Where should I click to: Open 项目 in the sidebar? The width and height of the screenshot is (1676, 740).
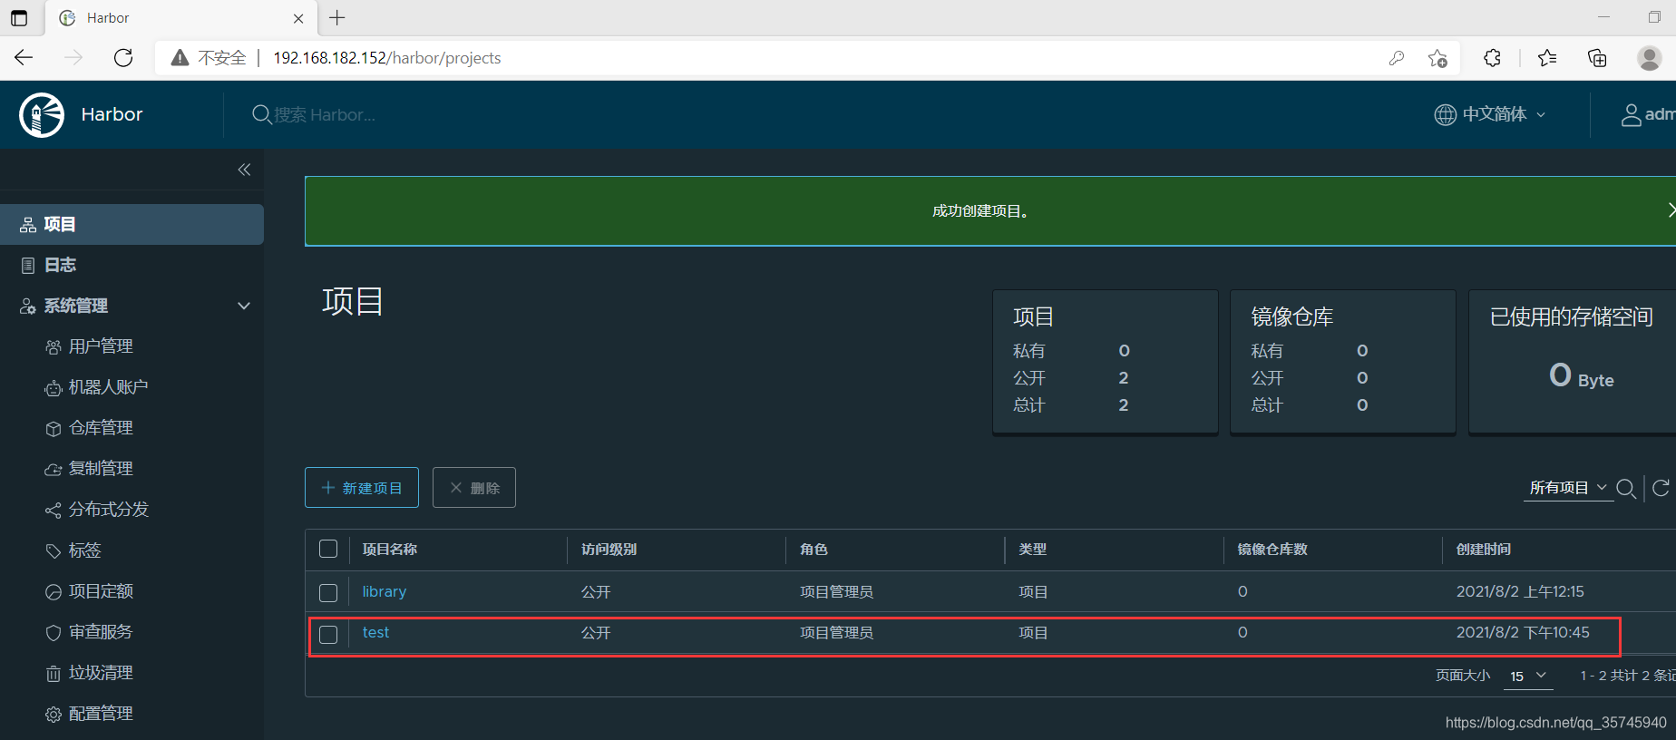point(132,224)
